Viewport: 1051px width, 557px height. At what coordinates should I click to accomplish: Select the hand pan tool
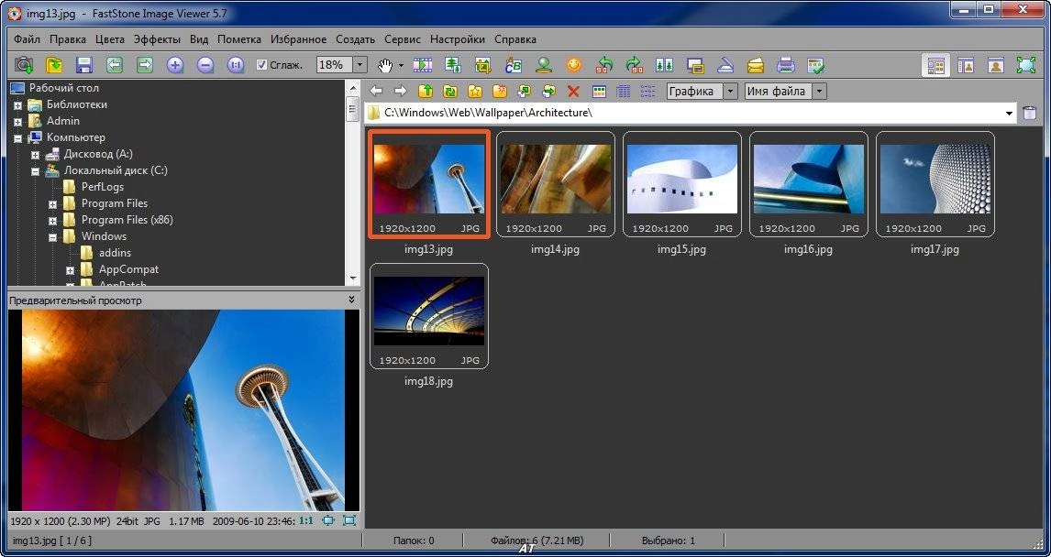385,65
